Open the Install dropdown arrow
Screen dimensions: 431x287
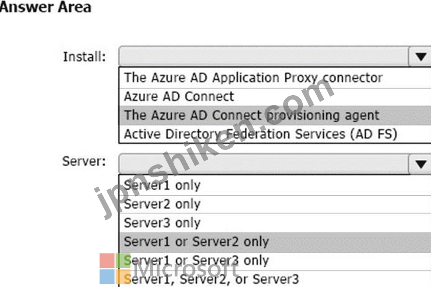[x=420, y=56]
